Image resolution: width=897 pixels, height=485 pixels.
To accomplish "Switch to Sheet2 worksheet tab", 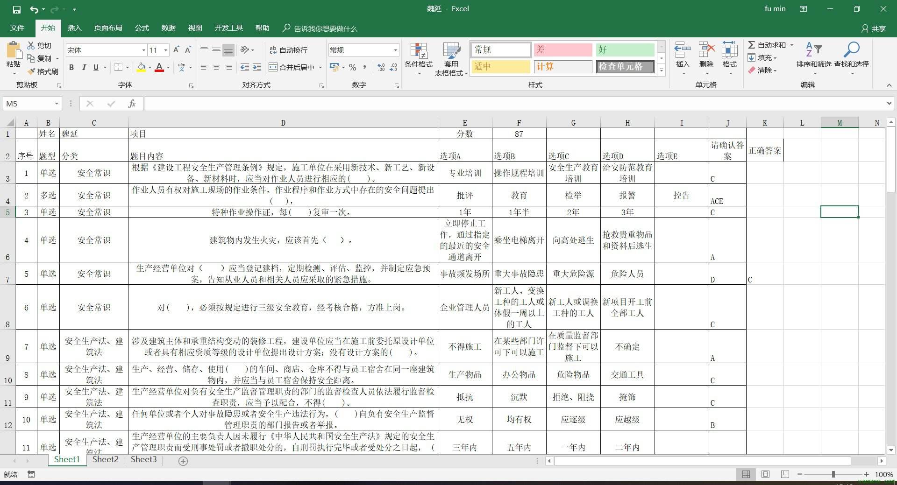I will tap(105, 459).
